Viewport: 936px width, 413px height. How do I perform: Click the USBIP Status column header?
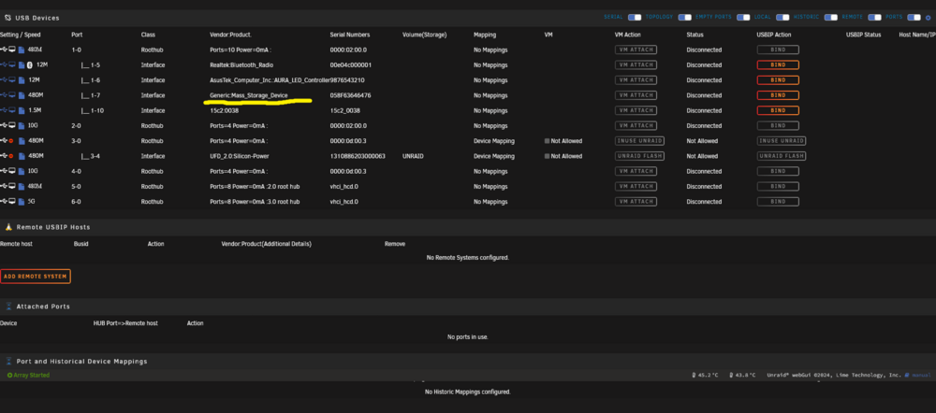[x=863, y=35]
